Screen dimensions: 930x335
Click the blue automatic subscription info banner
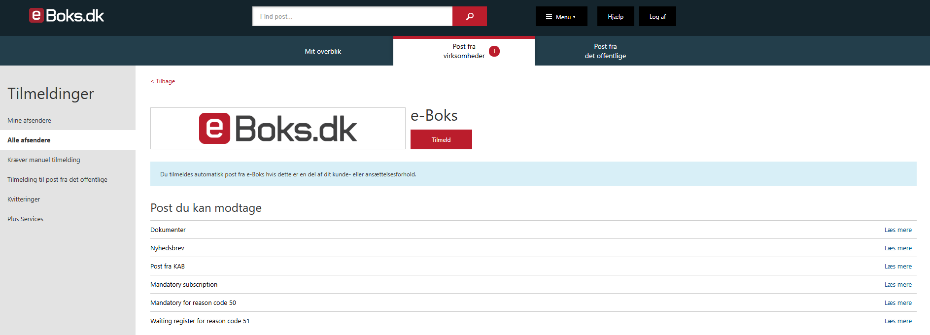point(533,174)
